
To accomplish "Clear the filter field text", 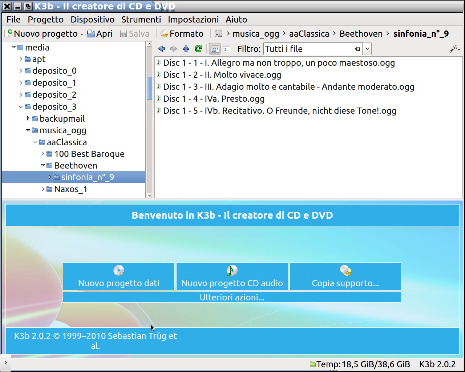I will click(x=357, y=49).
